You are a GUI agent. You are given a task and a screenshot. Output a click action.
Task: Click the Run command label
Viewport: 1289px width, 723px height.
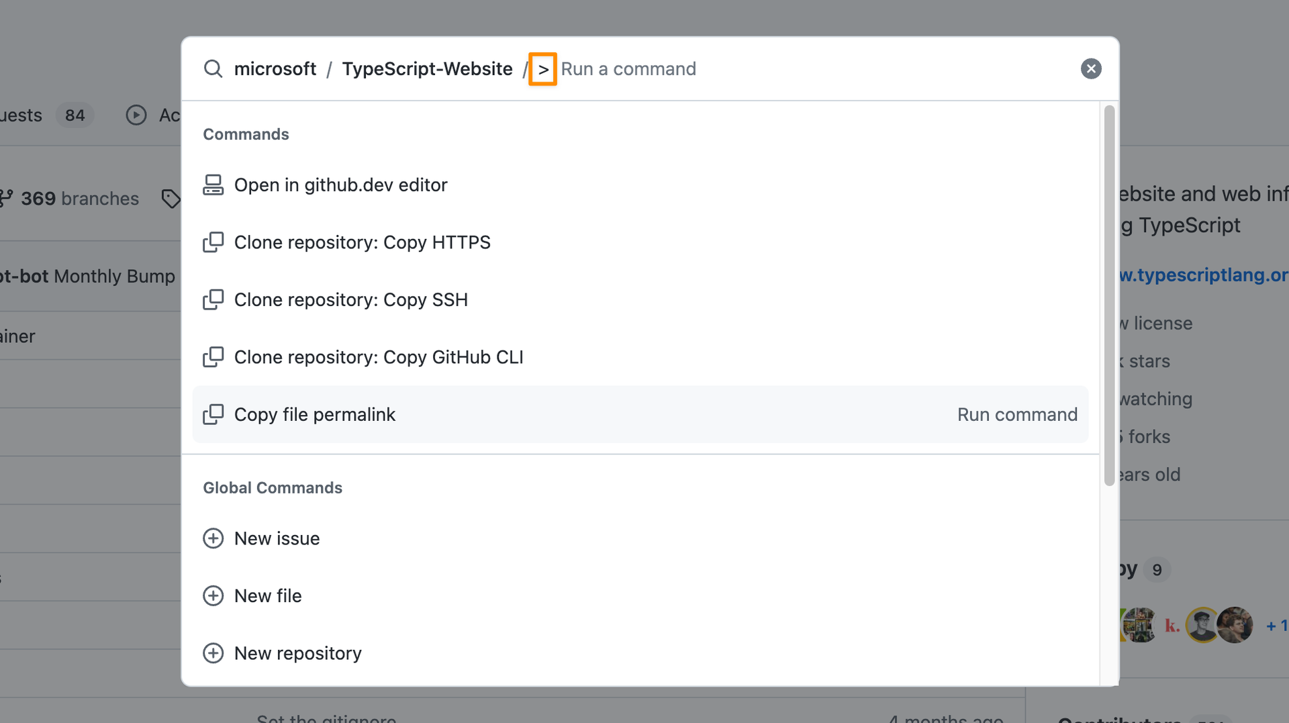pos(1017,414)
